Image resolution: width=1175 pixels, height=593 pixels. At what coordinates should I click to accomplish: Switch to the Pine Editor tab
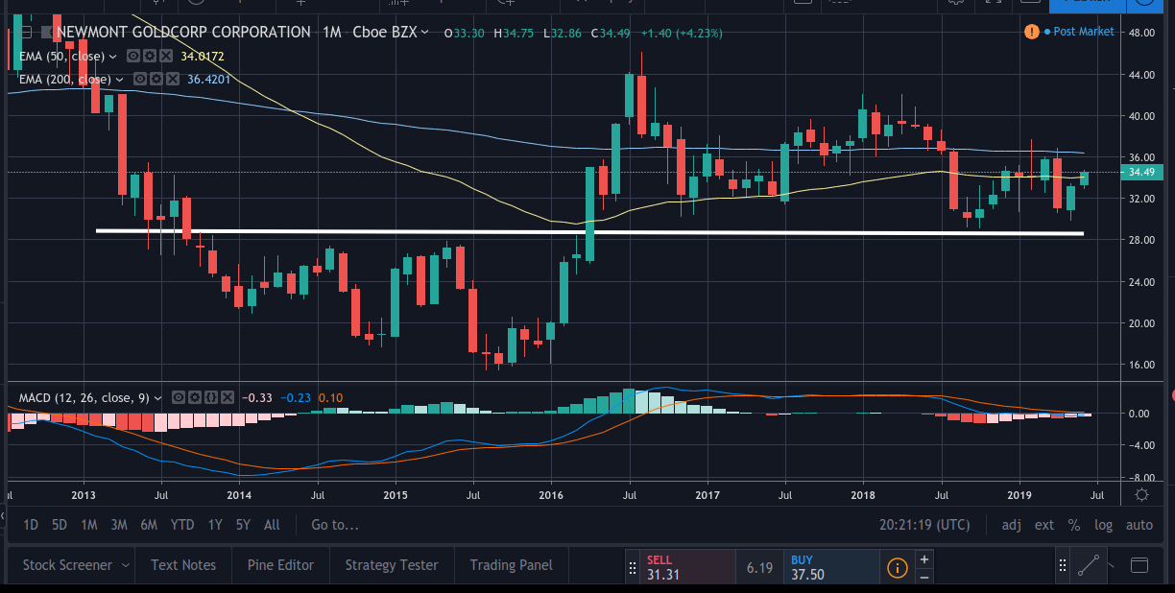[x=280, y=565]
